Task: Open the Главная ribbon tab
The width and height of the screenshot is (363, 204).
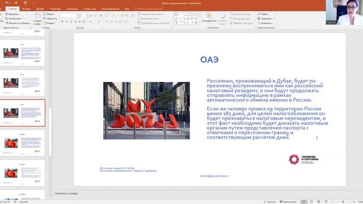Action: (12, 9)
